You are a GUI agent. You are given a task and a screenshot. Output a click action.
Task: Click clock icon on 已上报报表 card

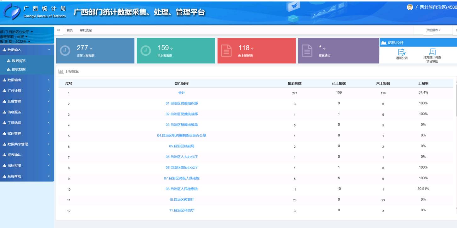[146, 51]
